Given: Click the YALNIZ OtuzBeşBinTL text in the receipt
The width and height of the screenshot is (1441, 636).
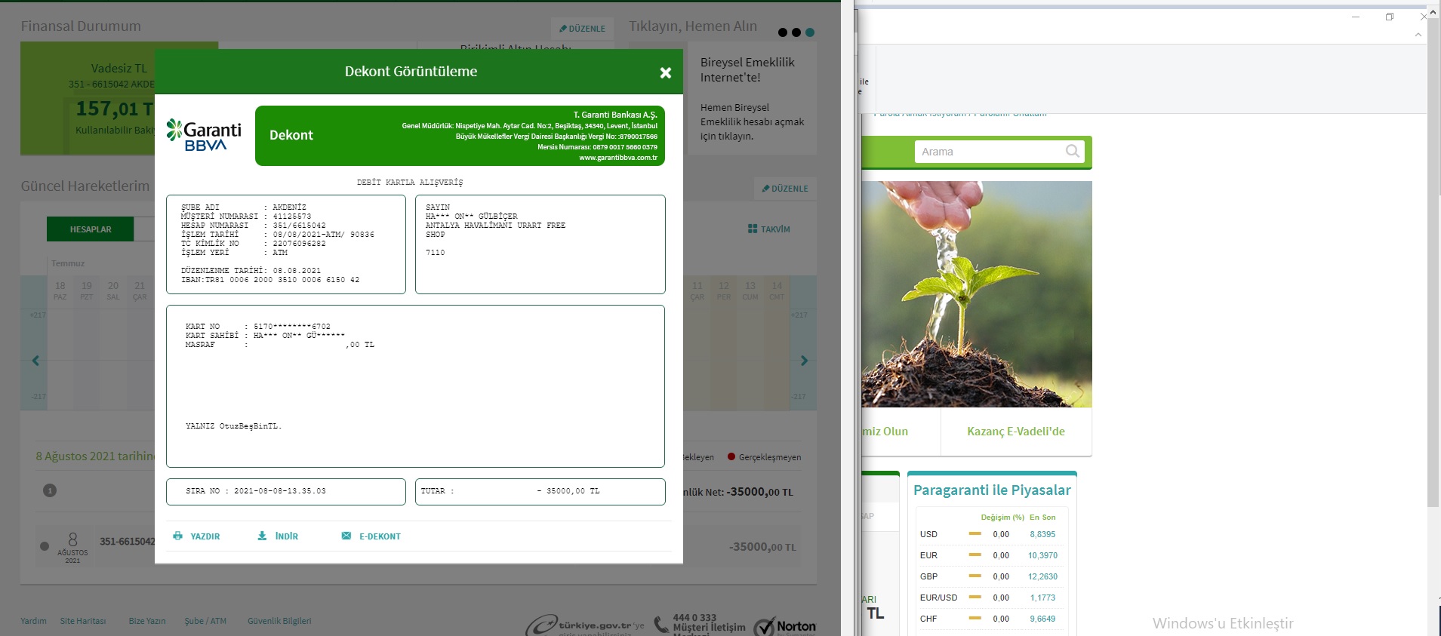Looking at the screenshot, I should pyautogui.click(x=234, y=426).
